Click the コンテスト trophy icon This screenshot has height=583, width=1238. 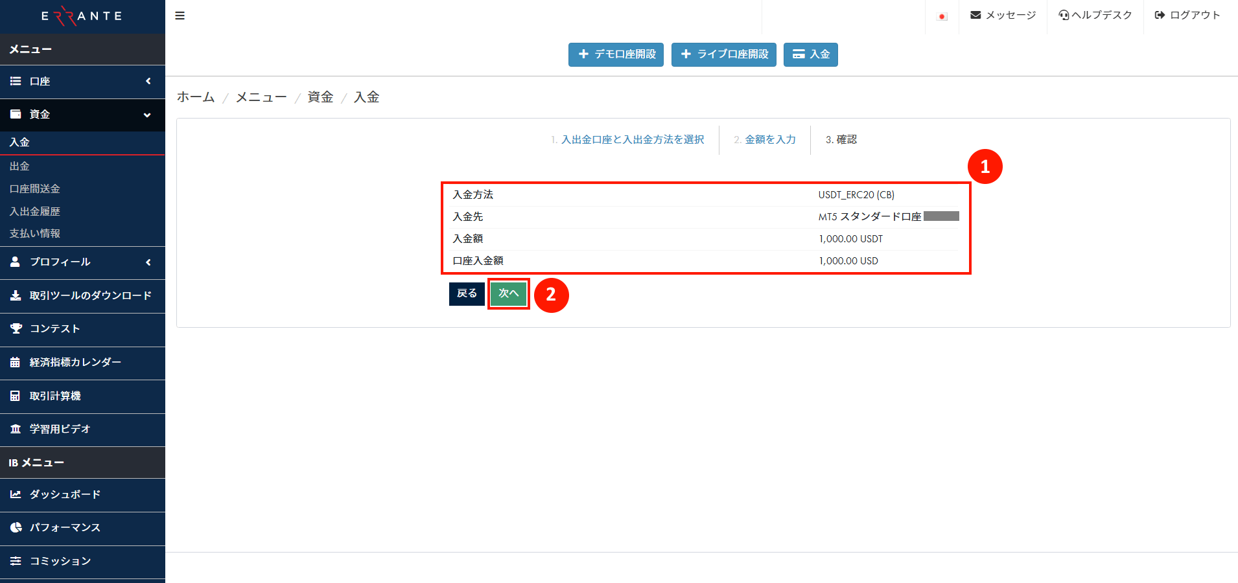point(15,329)
